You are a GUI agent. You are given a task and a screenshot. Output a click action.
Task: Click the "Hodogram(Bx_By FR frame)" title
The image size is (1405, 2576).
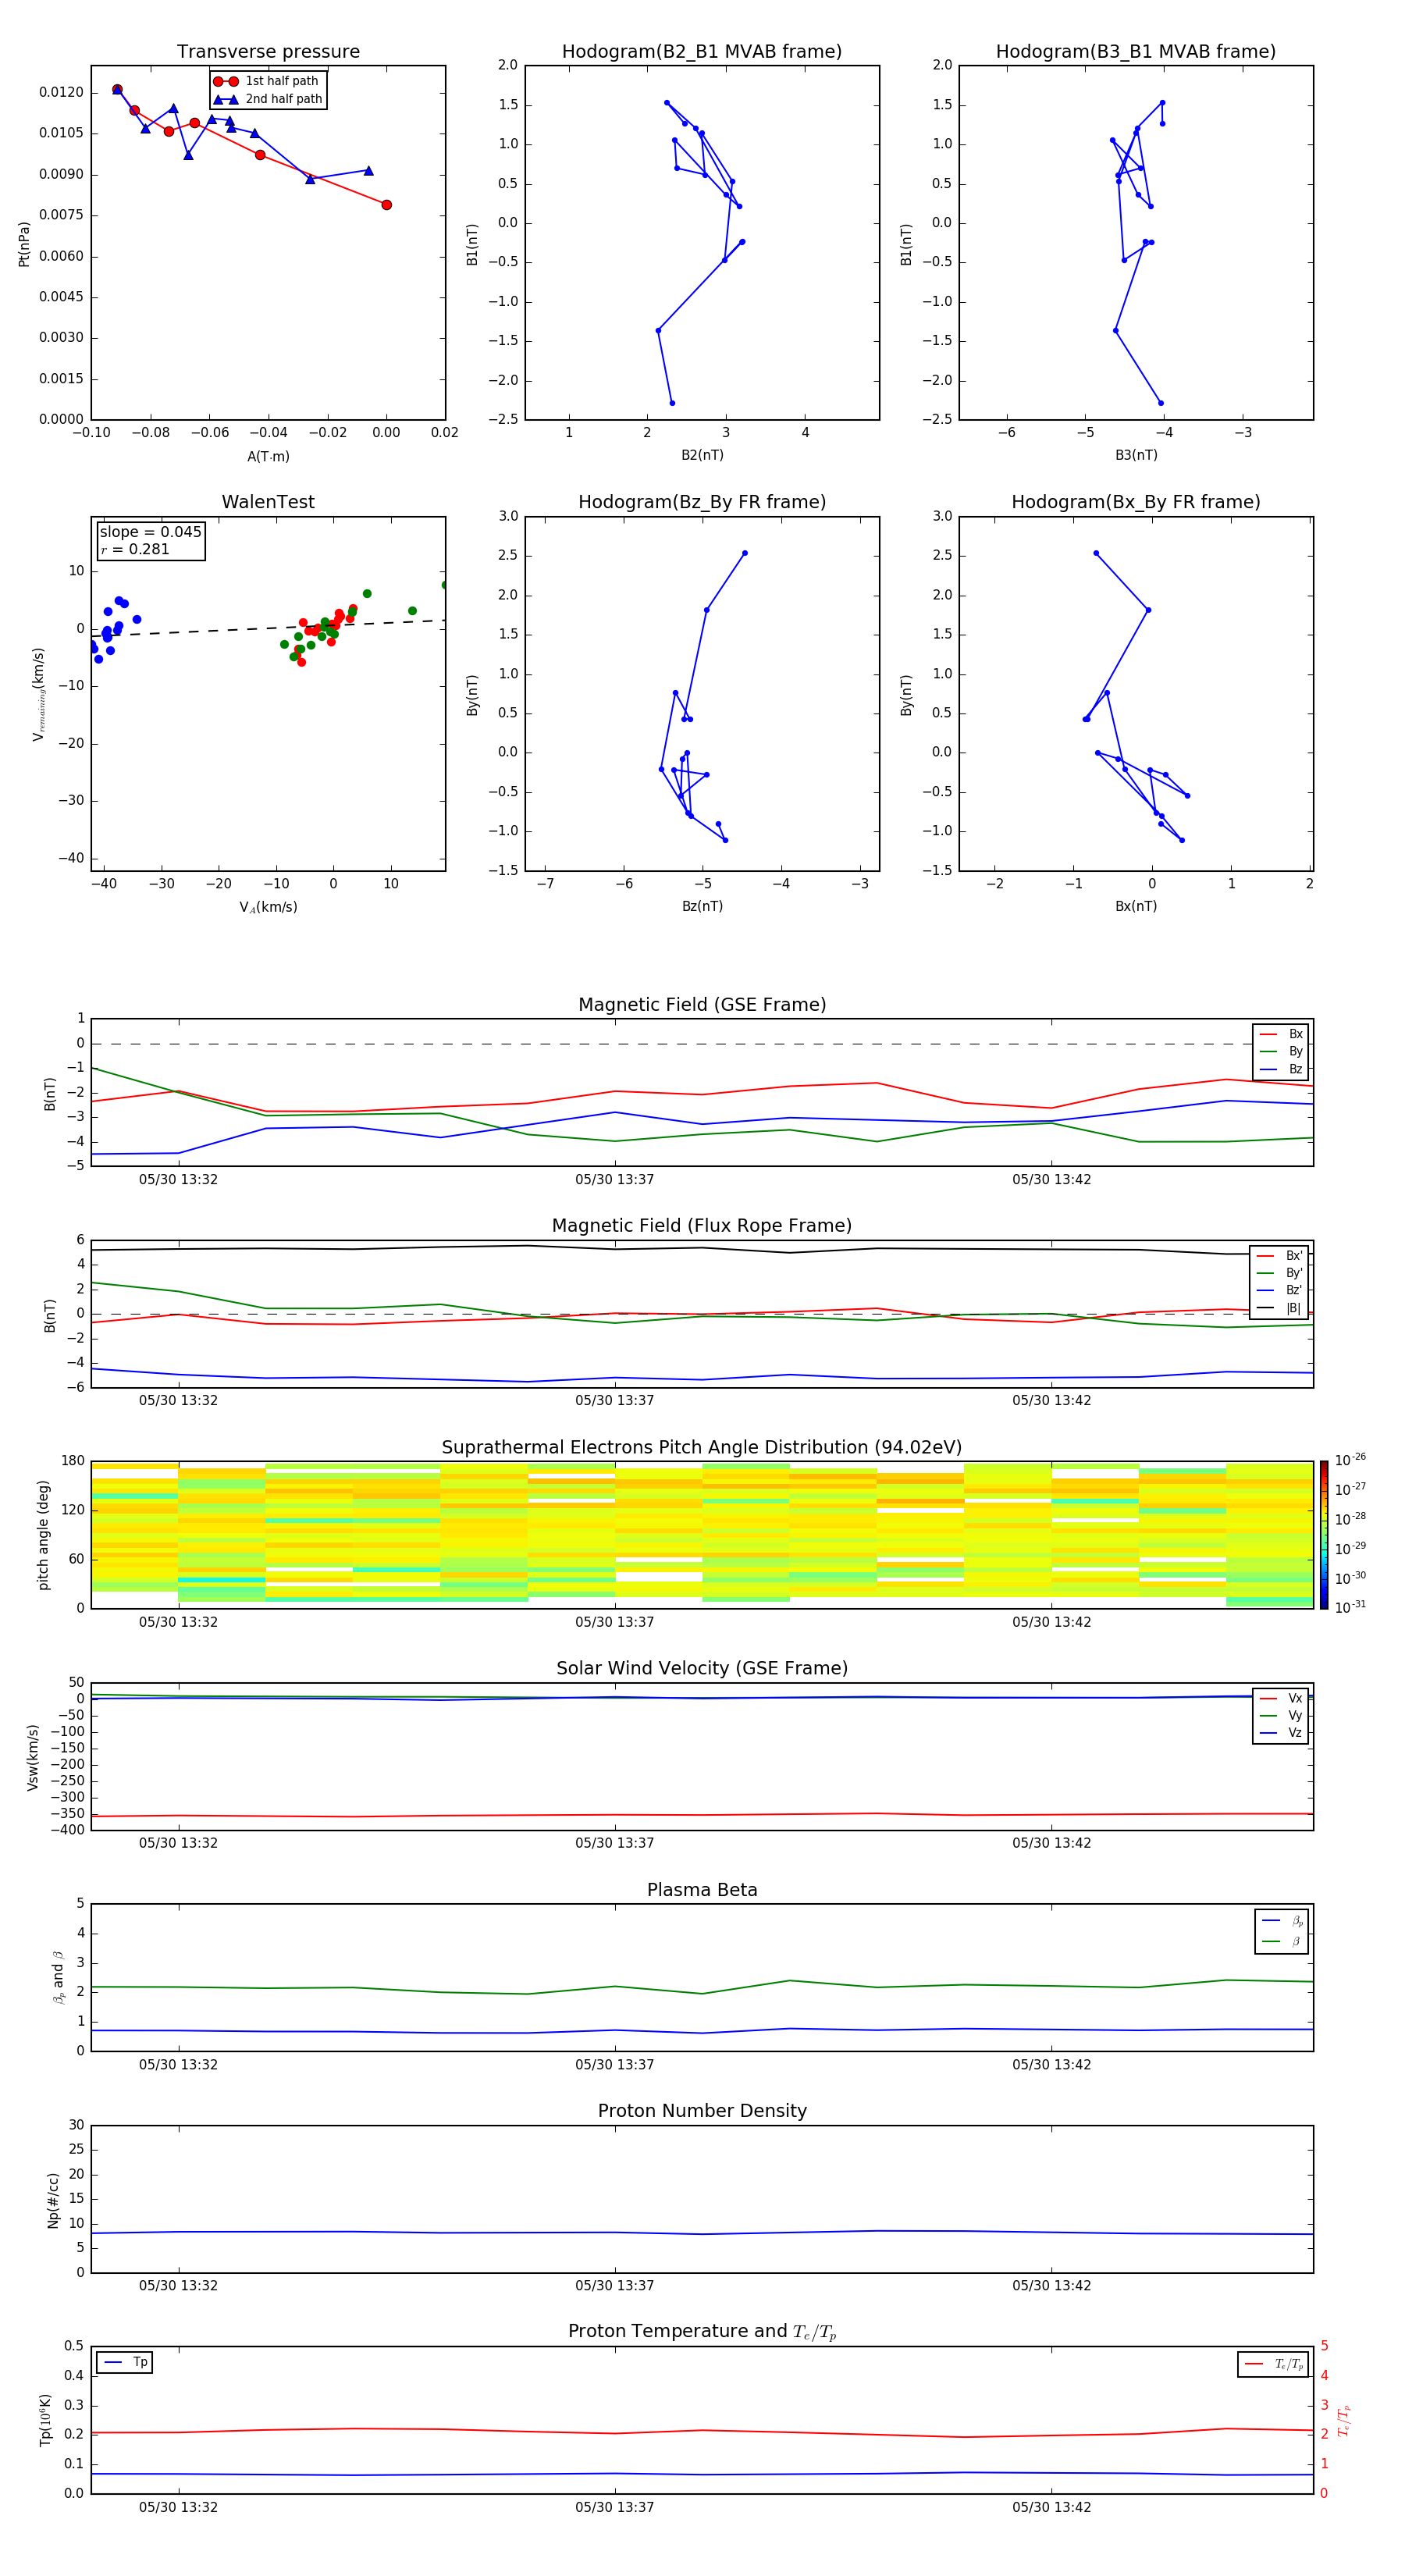click(x=1136, y=502)
